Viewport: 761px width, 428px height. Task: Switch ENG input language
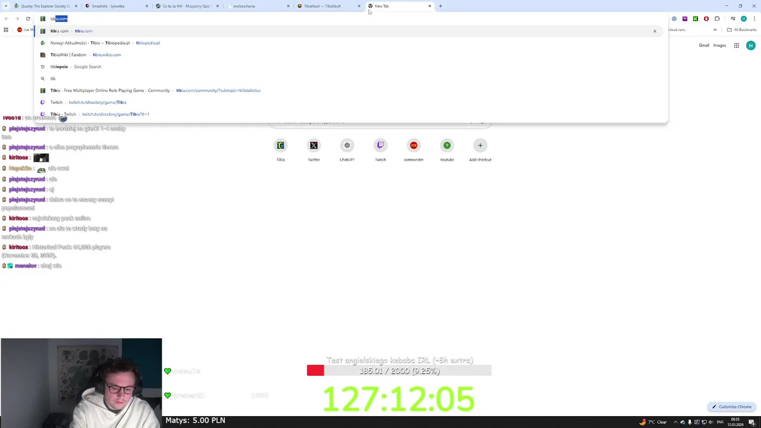(720, 422)
